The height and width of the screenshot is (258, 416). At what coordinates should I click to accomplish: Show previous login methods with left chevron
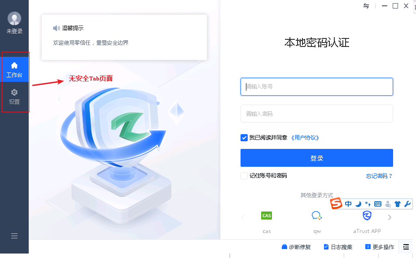pos(242,217)
